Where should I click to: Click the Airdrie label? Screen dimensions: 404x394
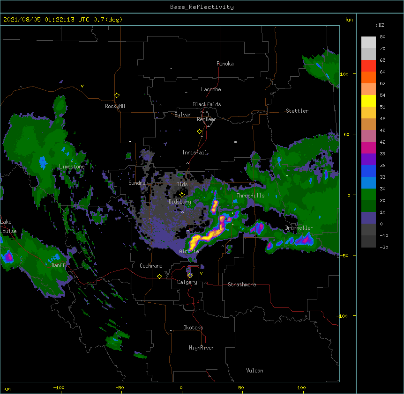pyautogui.click(x=189, y=251)
